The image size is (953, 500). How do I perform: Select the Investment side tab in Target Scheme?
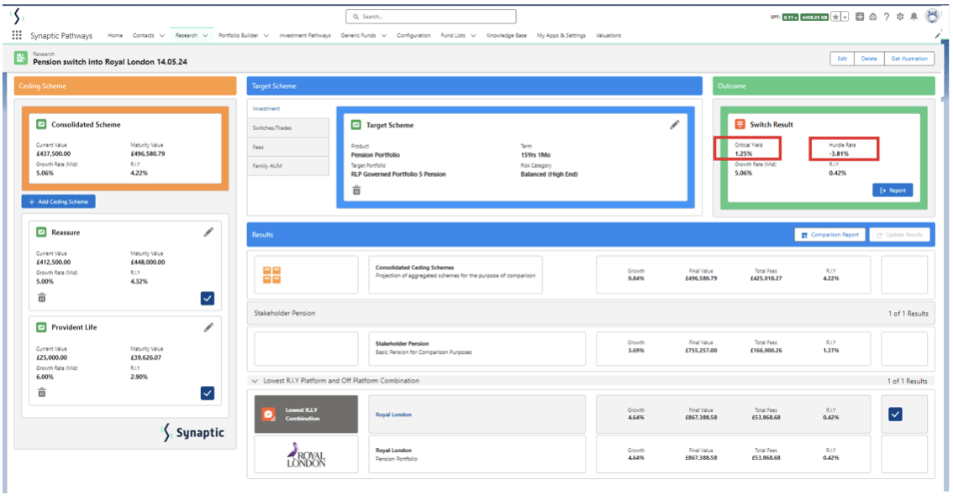tap(289, 109)
